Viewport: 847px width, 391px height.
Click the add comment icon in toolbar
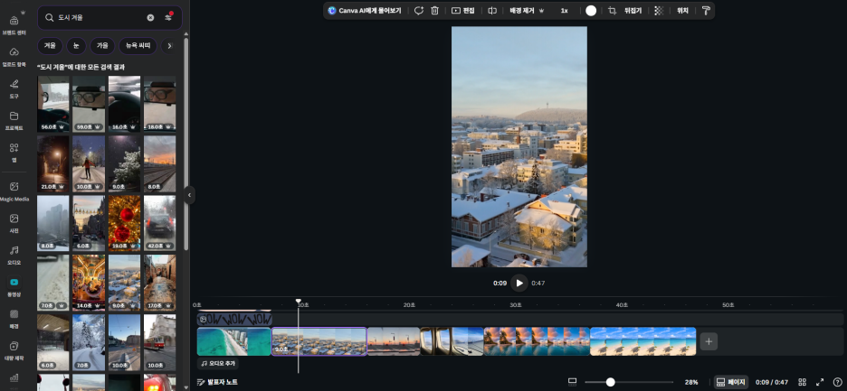tap(419, 10)
